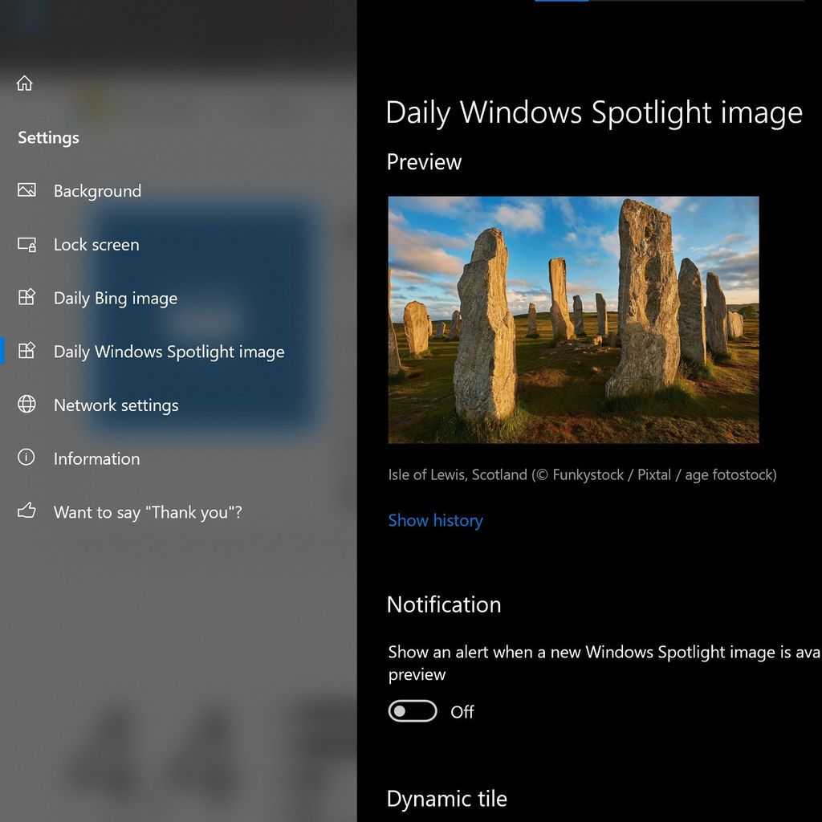This screenshot has height=822, width=822.
Task: Click the image credit caption text
Action: 581,474
